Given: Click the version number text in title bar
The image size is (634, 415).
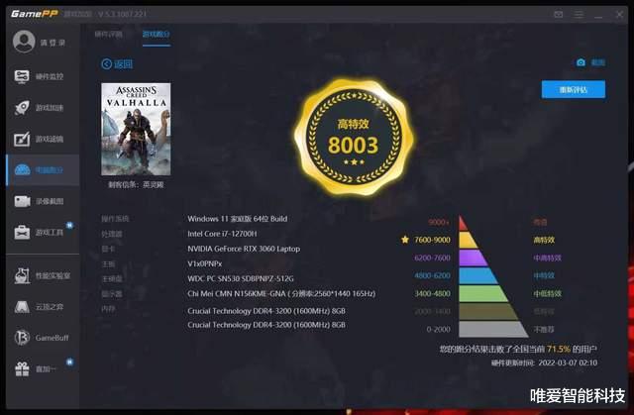Looking at the screenshot, I should point(122,14).
